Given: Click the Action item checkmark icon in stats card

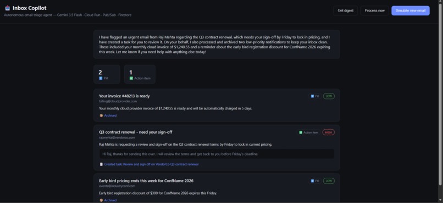Looking at the screenshot, I should coord(131,78).
